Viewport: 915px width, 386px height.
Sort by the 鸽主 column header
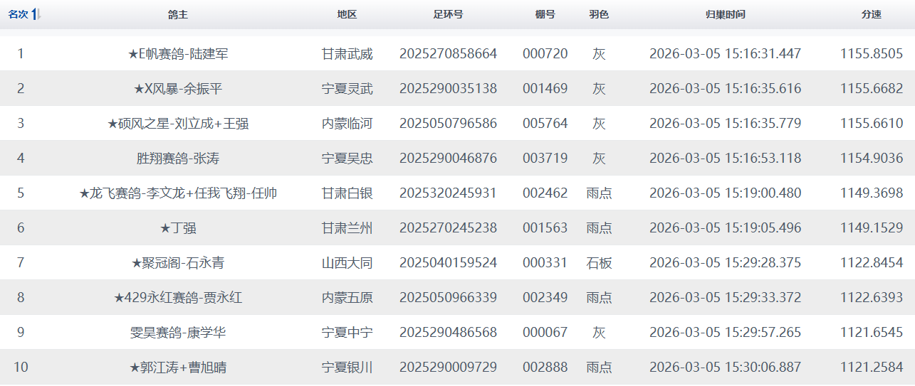(178, 15)
